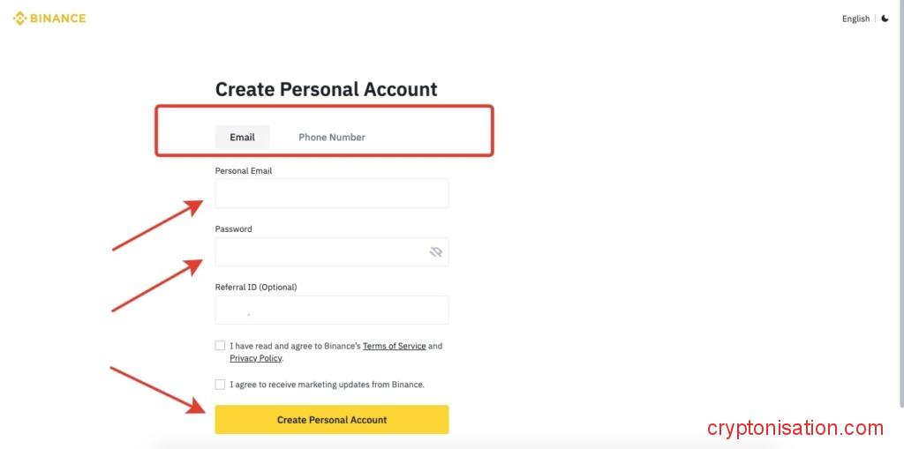Click the Create Personal Account page heading
The height and width of the screenshot is (449, 904).
327,89
